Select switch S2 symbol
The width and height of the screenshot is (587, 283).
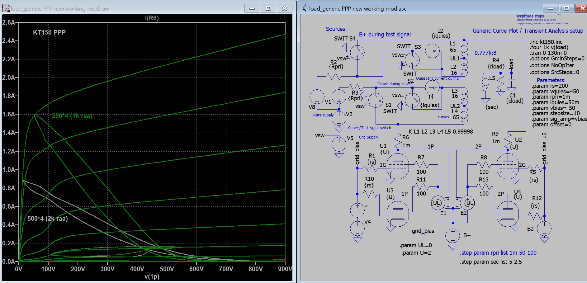pos(412,100)
